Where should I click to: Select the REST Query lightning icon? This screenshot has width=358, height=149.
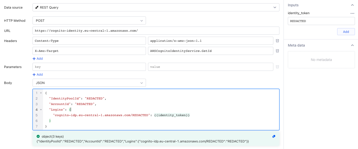click(36, 7)
